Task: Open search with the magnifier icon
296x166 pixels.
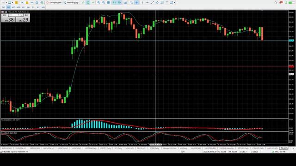Action: pos(276,2)
